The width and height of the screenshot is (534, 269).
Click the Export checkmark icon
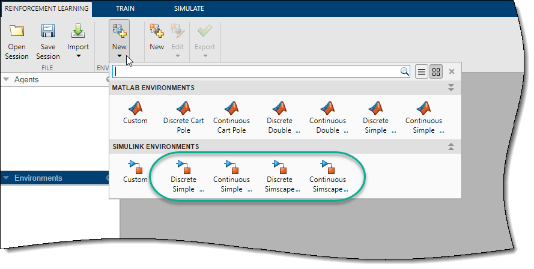pyautogui.click(x=205, y=31)
